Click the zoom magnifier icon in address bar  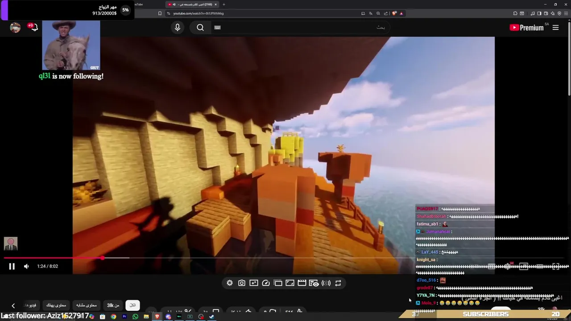point(378,13)
